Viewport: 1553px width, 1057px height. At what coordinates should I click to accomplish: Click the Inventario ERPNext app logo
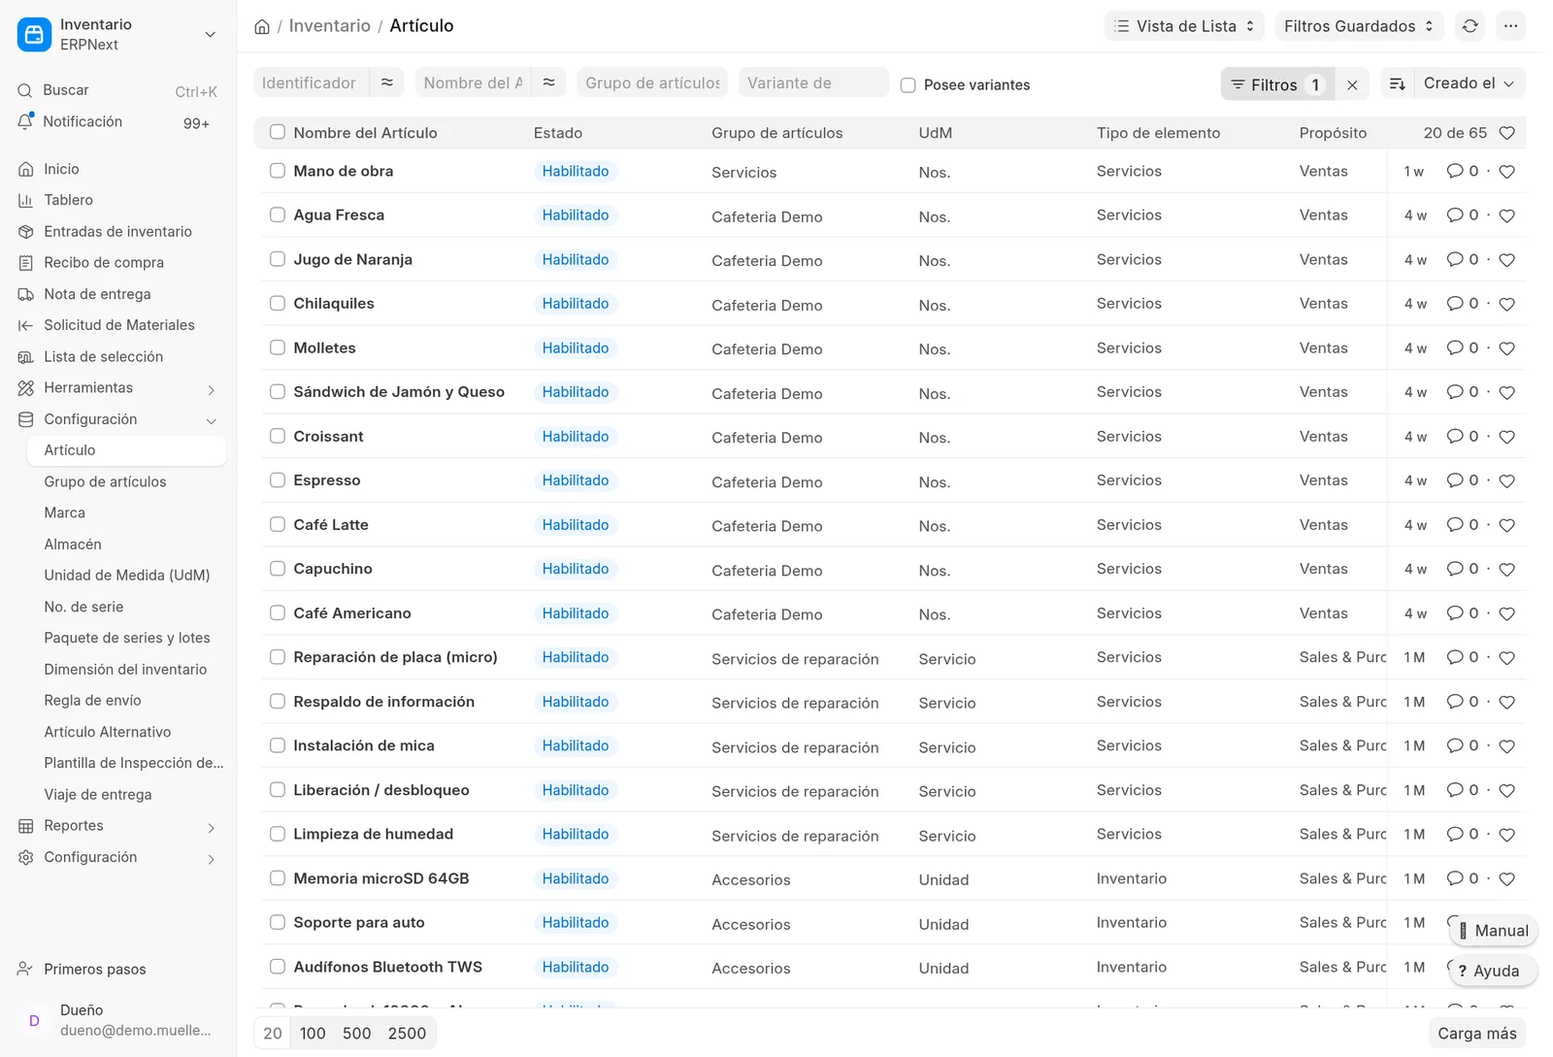pyautogui.click(x=34, y=34)
